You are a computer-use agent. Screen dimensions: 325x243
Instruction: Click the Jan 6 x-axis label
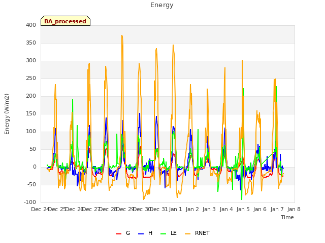tap(260, 209)
